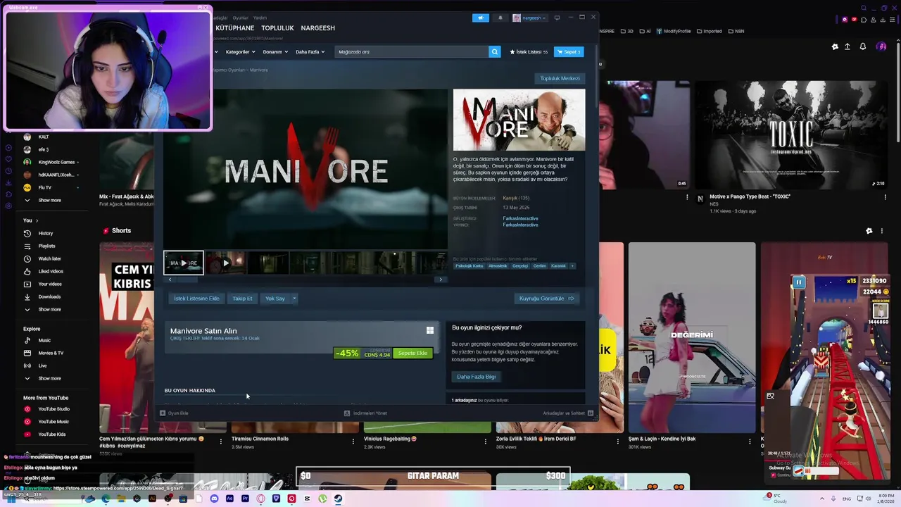Expand Show more under Explore
This screenshot has height=507, width=901.
click(49, 378)
